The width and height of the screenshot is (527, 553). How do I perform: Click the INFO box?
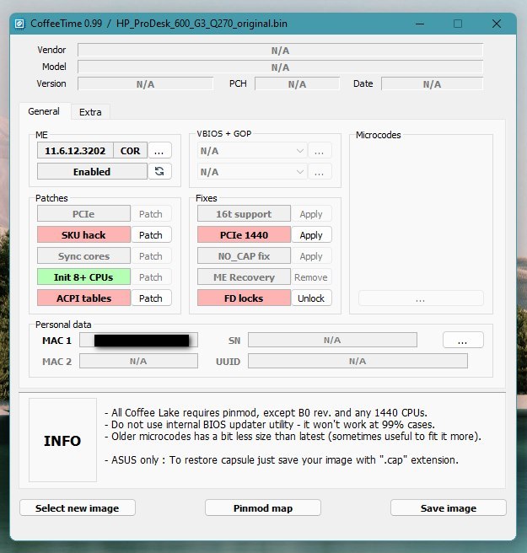click(62, 440)
